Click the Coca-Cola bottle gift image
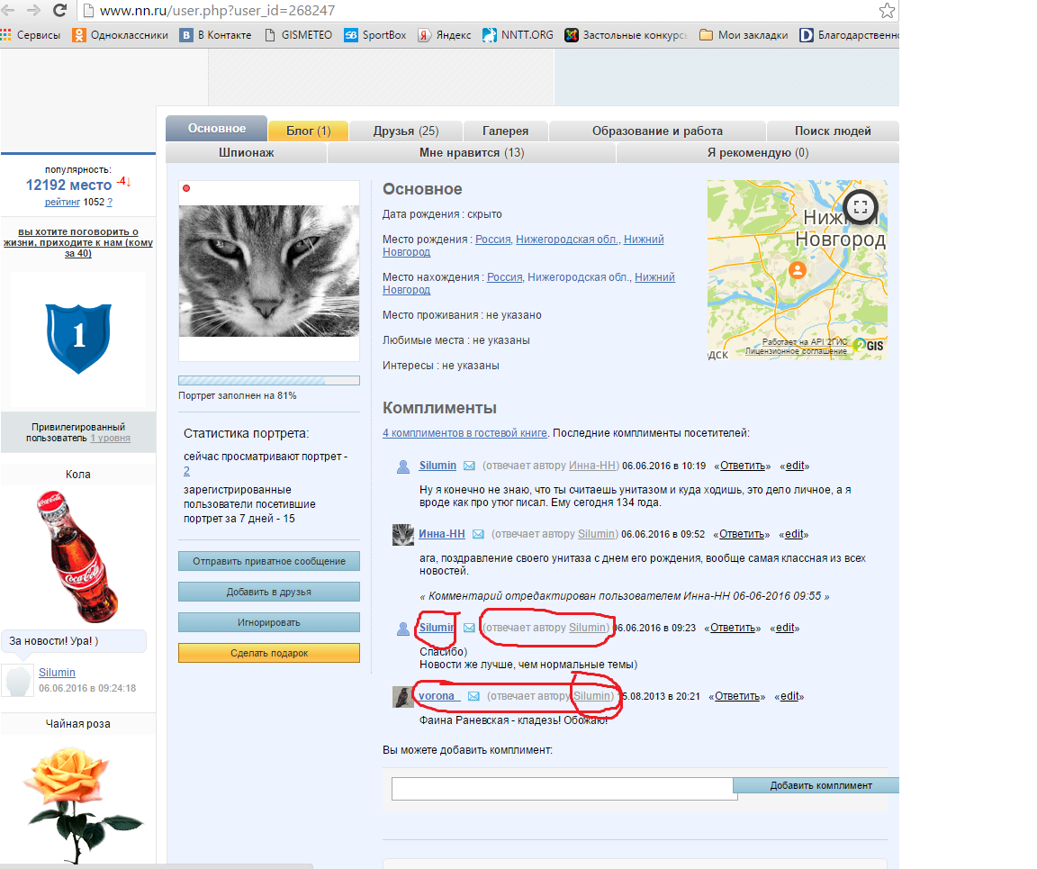This screenshot has width=1037, height=869. (x=77, y=556)
